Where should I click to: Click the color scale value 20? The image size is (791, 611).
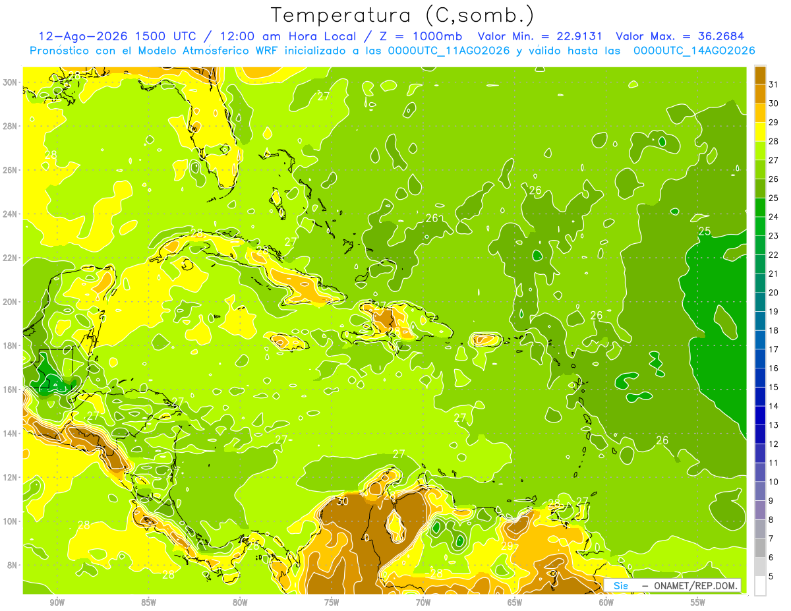click(775, 293)
